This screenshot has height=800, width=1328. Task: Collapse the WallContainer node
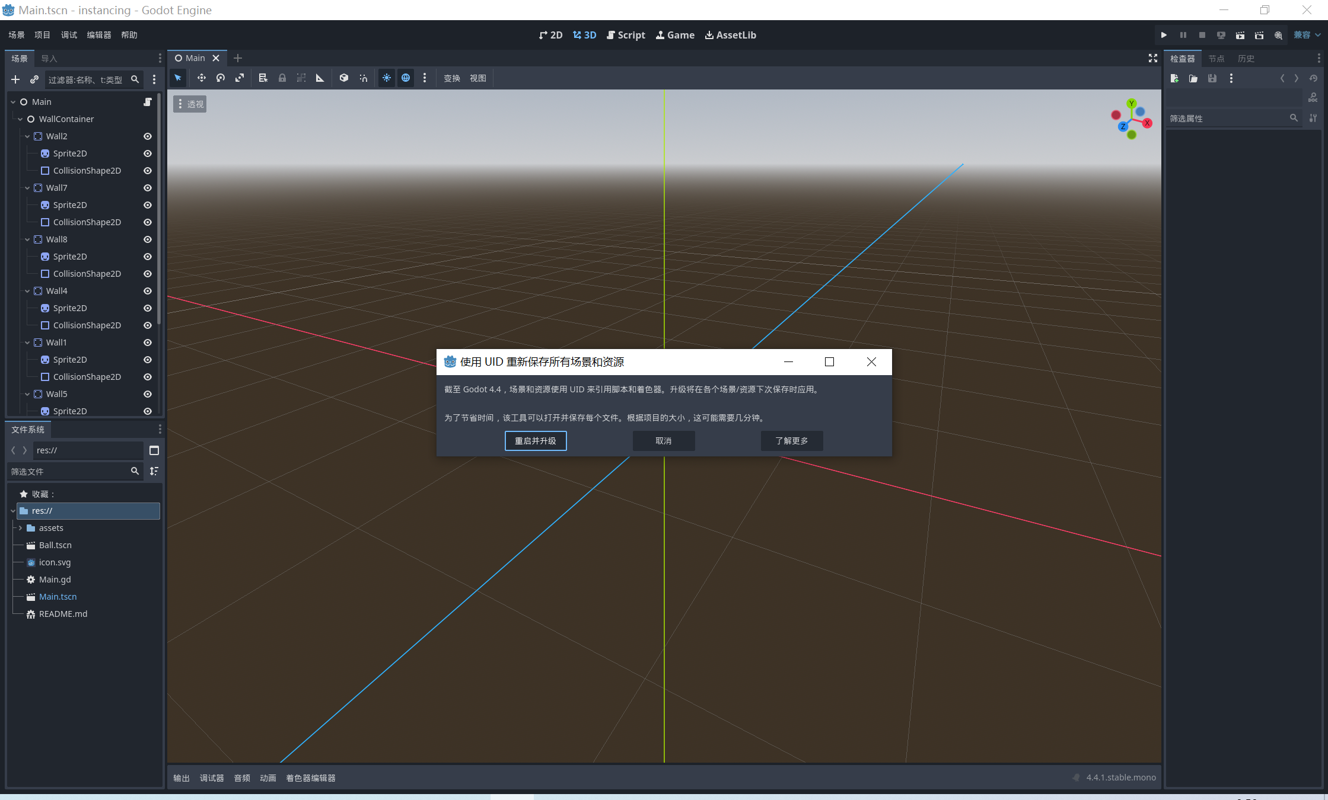(20, 119)
